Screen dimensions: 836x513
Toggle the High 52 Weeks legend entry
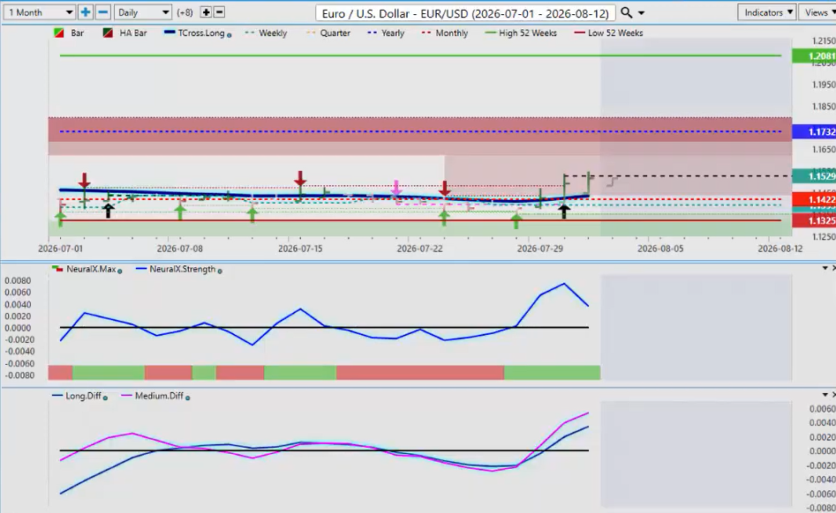[521, 33]
